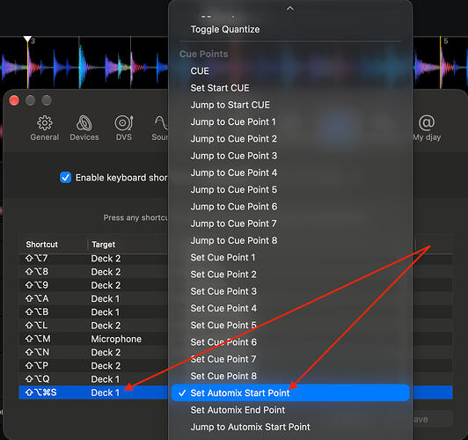Select the ⇧⌥N Deck 2 shortcut row
The height and width of the screenshot is (440, 468).
[x=93, y=352]
